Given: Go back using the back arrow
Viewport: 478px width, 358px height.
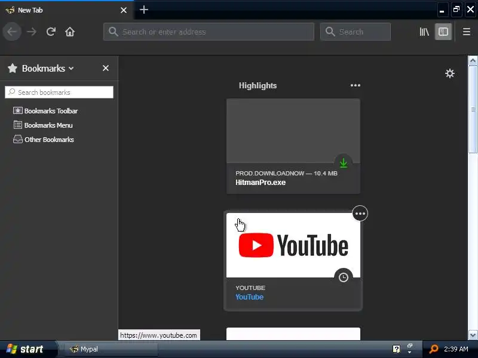Looking at the screenshot, I should (x=12, y=32).
